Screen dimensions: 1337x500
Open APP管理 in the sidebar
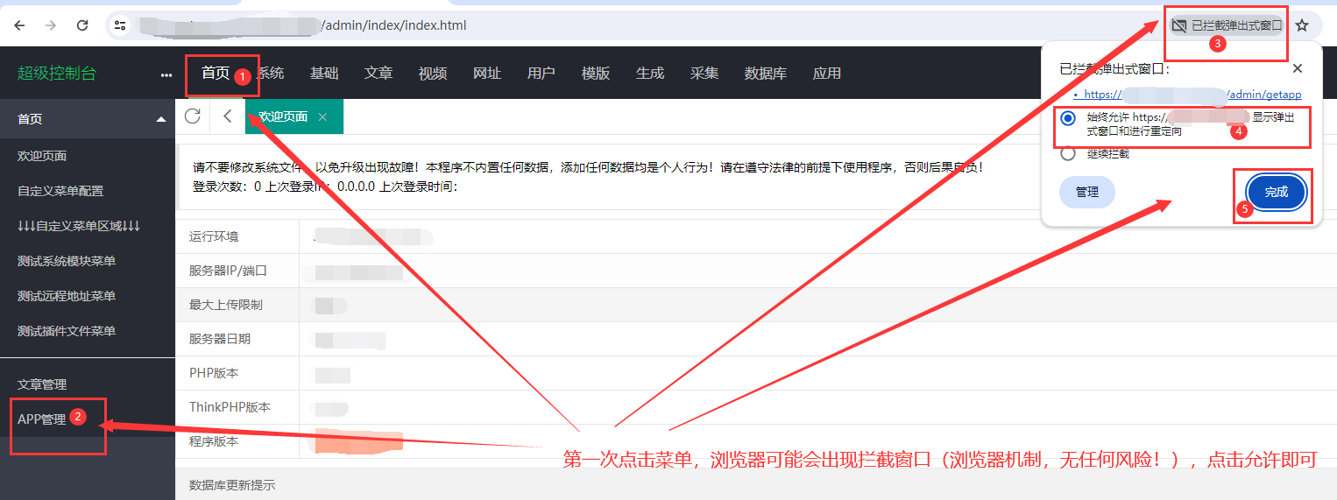click(x=42, y=419)
